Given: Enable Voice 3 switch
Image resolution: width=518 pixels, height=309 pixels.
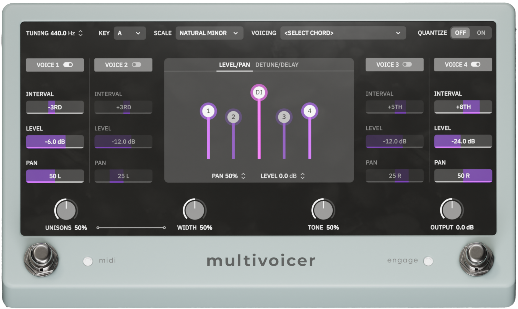Looking at the screenshot, I should point(407,65).
